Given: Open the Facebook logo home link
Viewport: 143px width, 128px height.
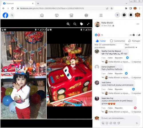Looking at the screenshot, I should pos(5,15).
